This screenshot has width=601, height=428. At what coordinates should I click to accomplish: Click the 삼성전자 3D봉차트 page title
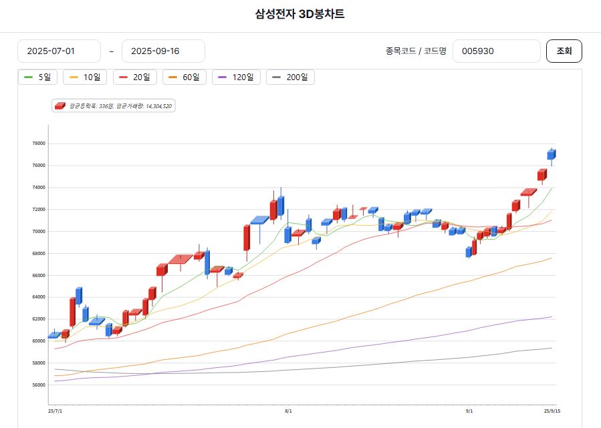point(300,14)
